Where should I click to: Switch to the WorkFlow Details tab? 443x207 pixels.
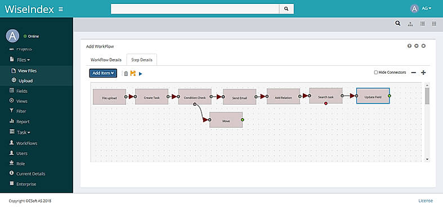106,60
